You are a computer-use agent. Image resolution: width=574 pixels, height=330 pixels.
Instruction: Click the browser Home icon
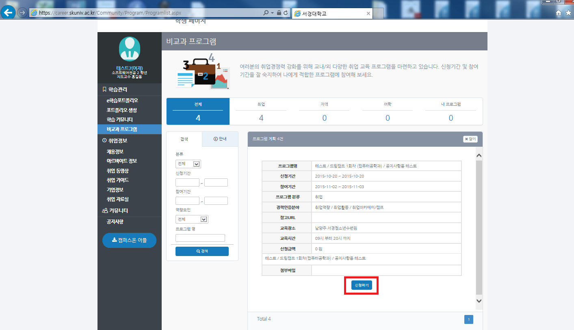(558, 12)
